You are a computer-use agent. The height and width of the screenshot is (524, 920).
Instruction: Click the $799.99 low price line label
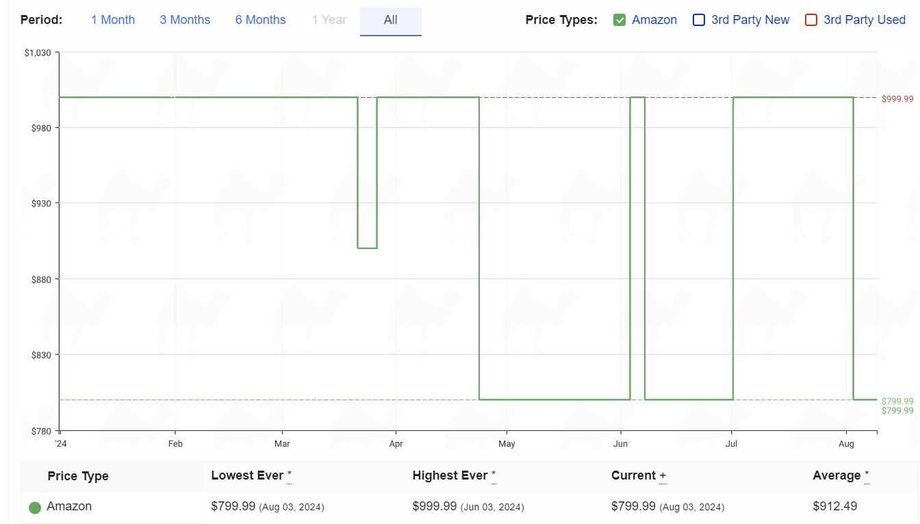[897, 402]
